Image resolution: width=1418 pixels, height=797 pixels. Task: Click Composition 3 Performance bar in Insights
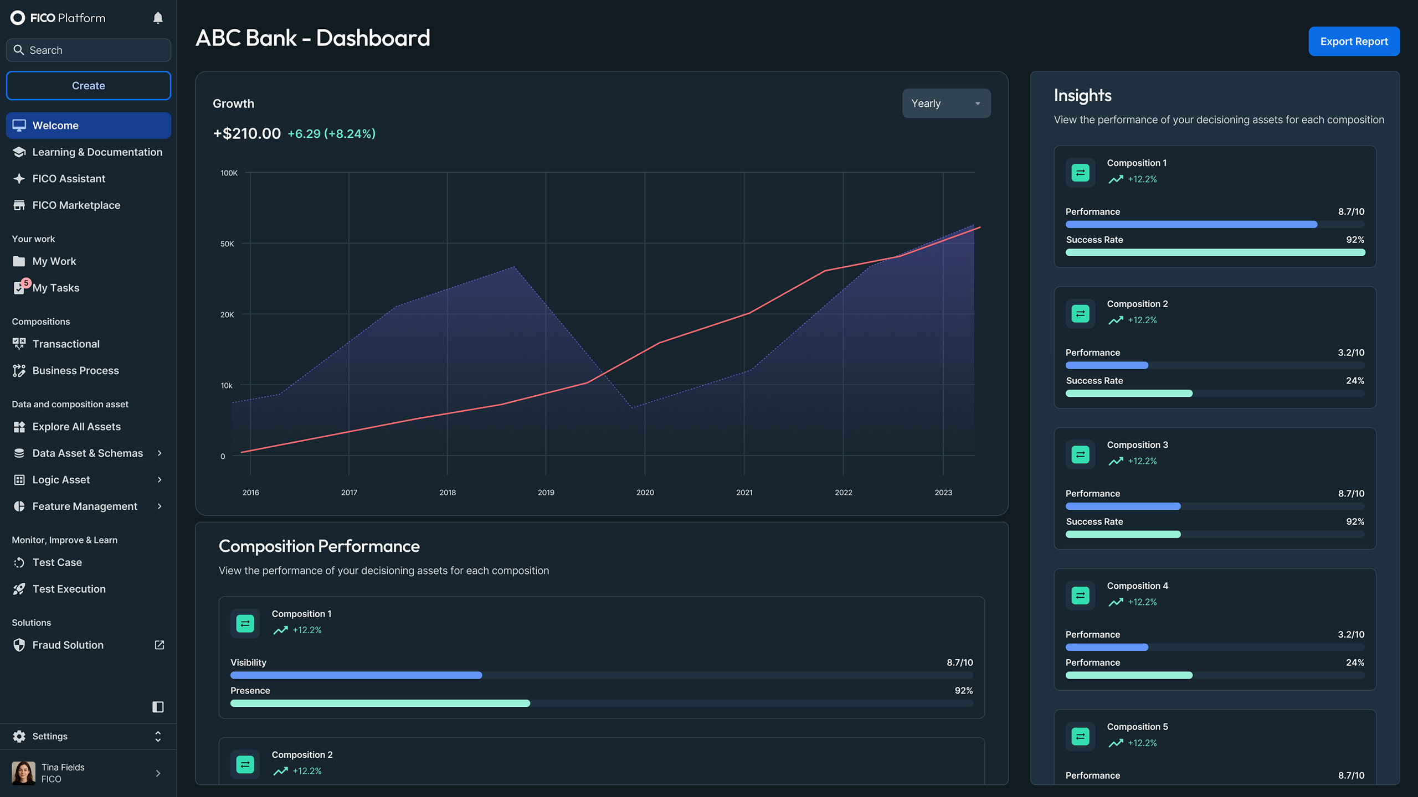coord(1215,506)
